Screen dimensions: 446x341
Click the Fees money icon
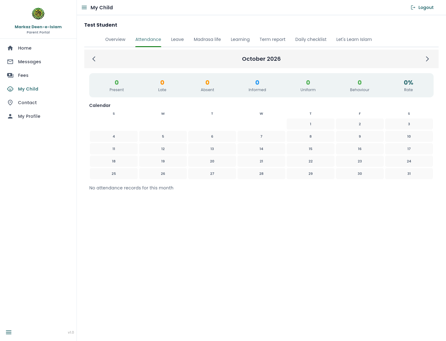point(10,75)
